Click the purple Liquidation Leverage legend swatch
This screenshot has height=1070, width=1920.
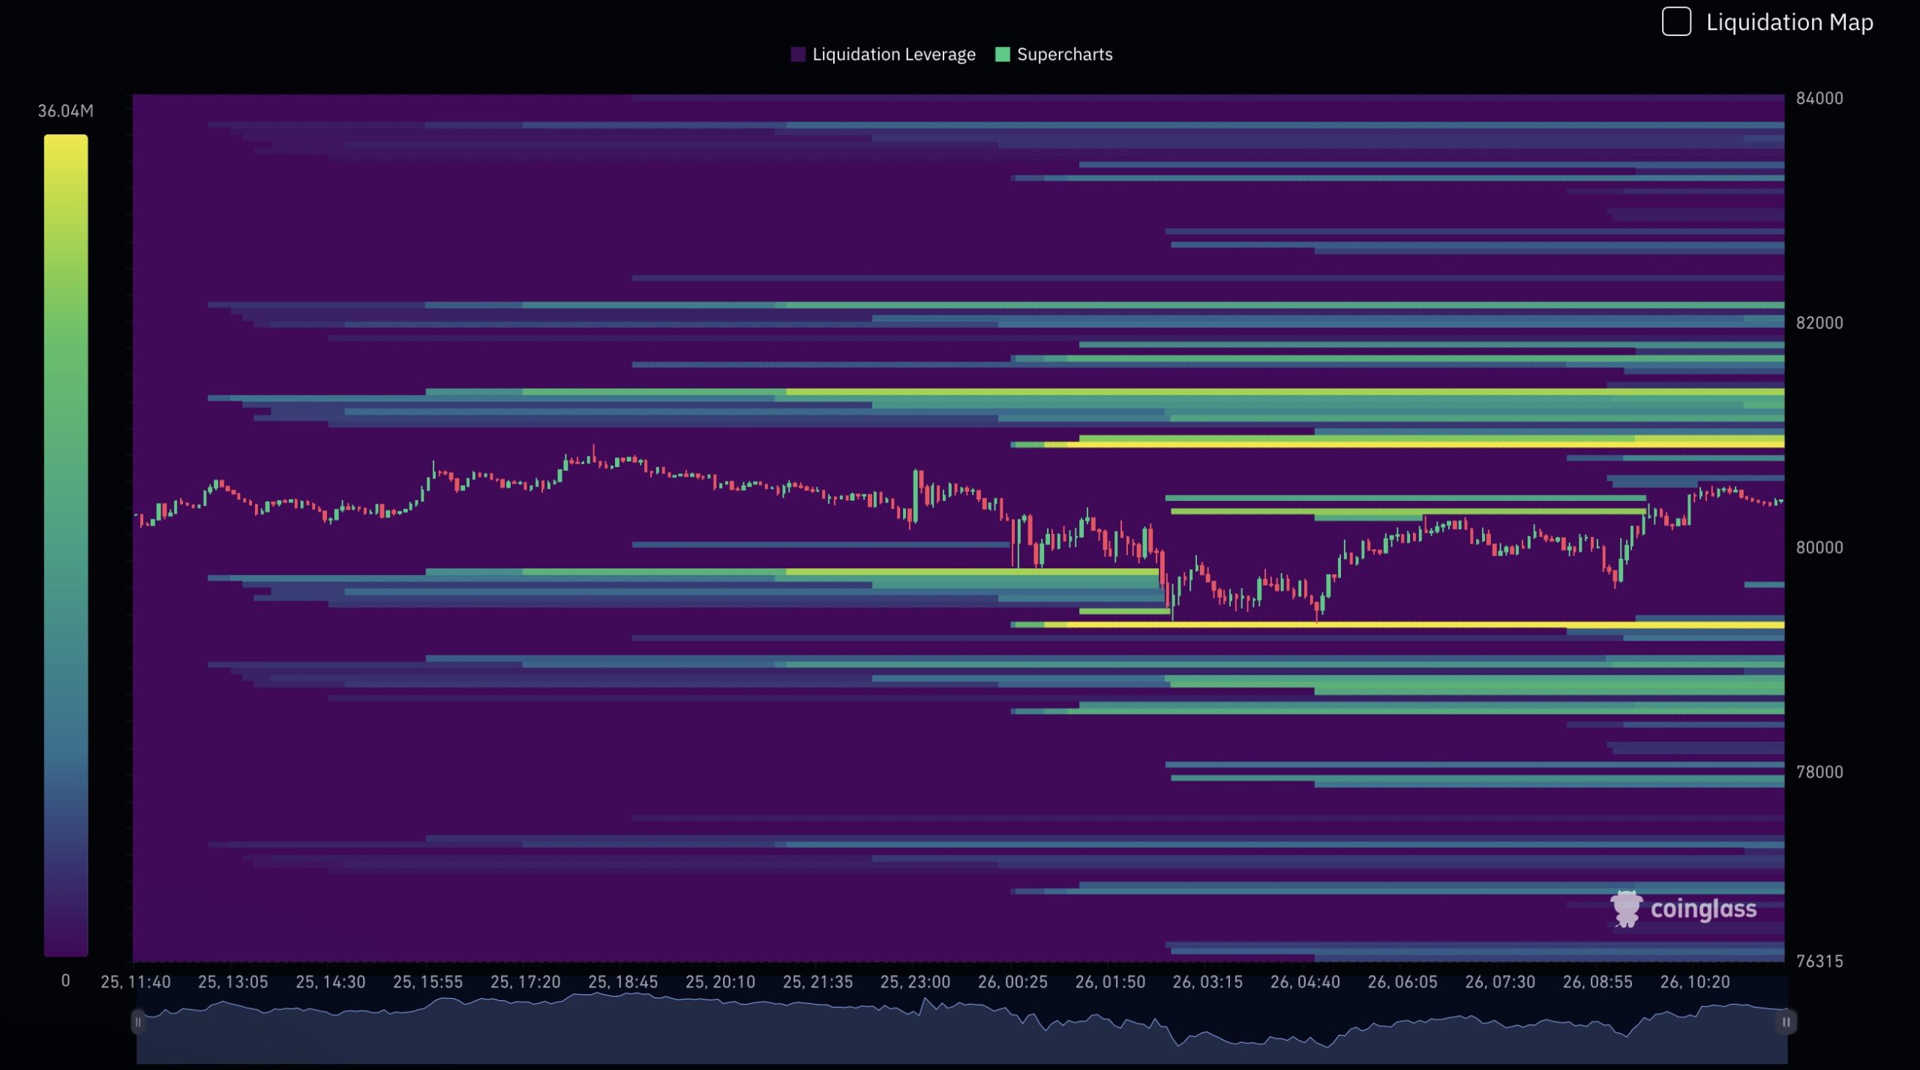pos(798,55)
